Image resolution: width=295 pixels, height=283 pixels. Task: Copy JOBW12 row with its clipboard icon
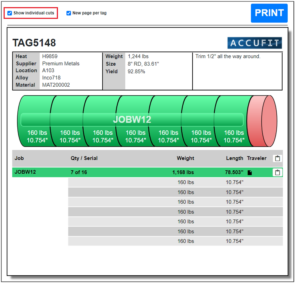tap(278, 172)
